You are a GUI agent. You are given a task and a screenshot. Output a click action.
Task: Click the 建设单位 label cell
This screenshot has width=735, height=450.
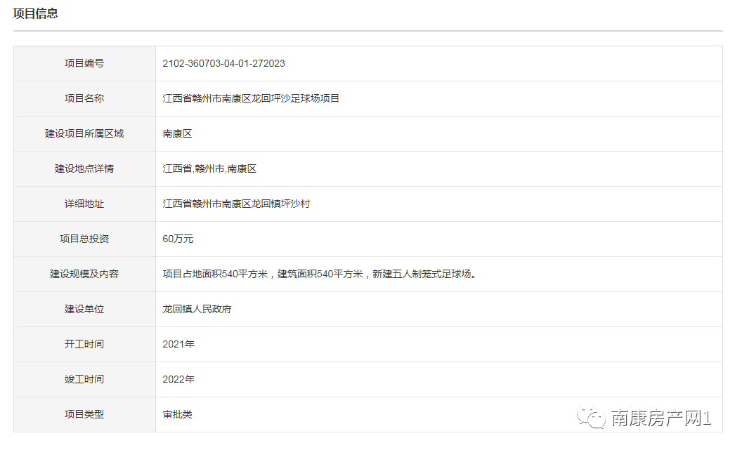84,309
